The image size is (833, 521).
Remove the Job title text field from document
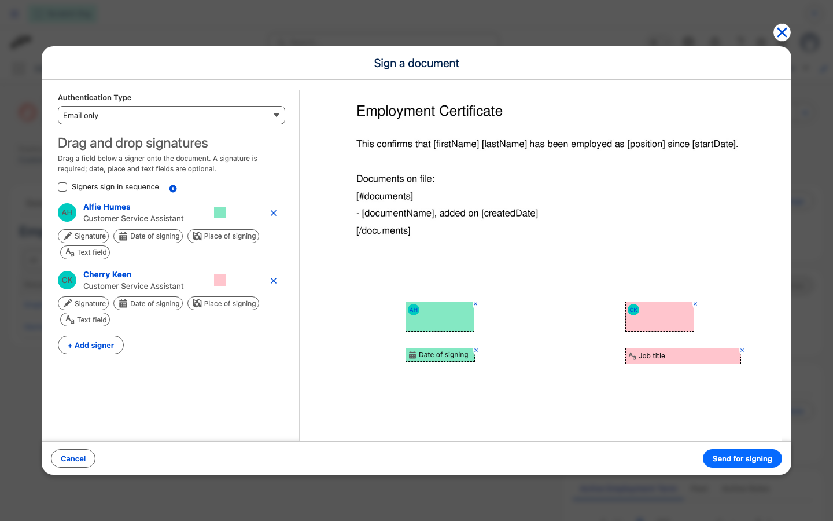[742, 350]
